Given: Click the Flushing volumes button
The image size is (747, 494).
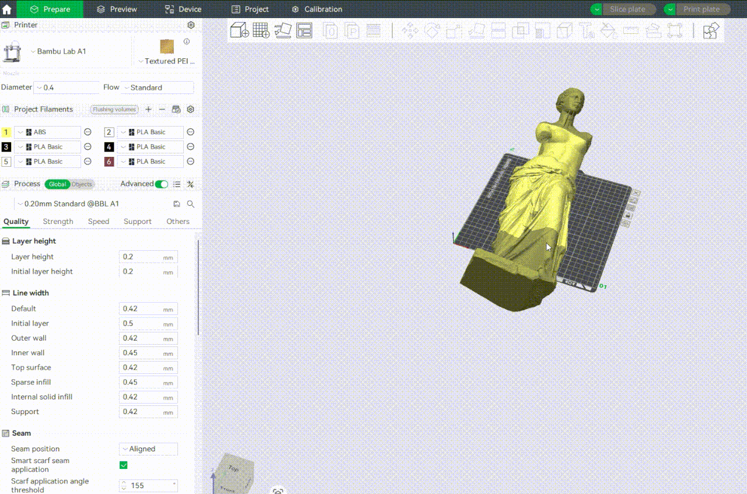Looking at the screenshot, I should [114, 110].
